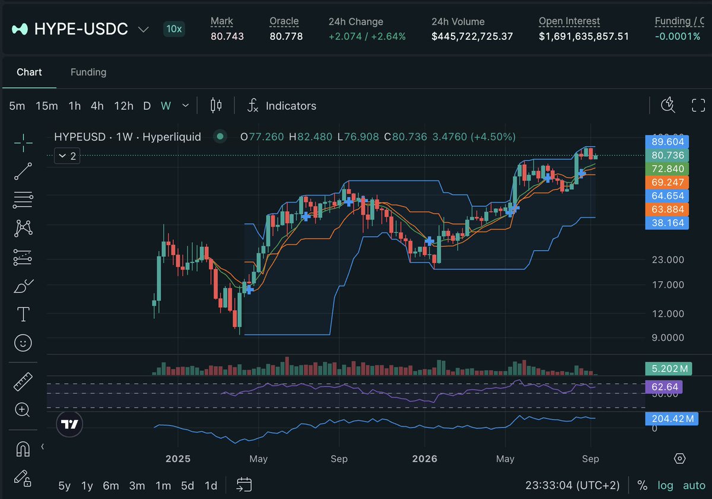Select the 1h timeframe
712x499 pixels.
(x=74, y=106)
